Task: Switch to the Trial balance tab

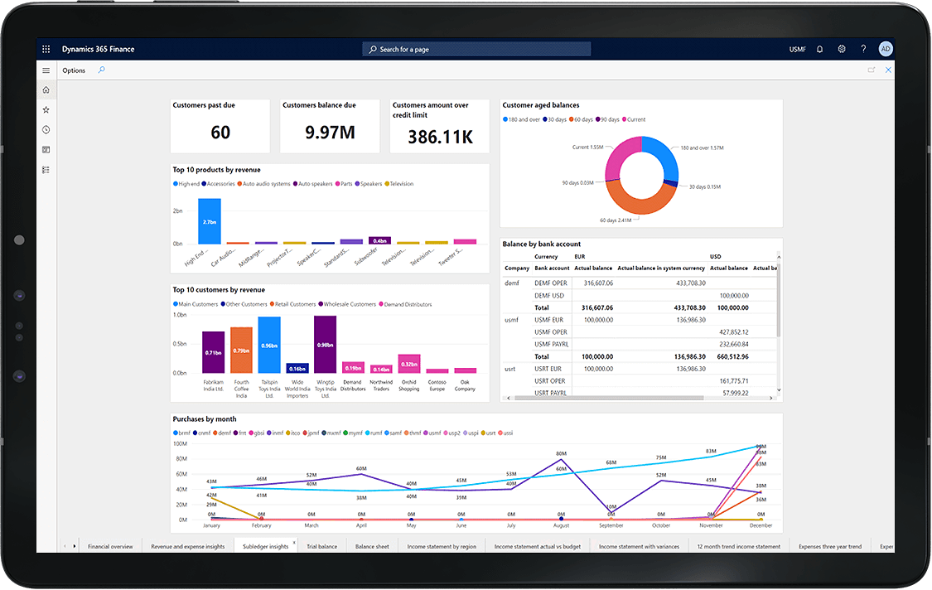Action: click(x=322, y=547)
